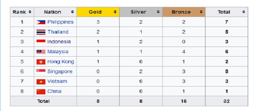Sort table by Nation column arrows
Screen dimensions: 257x111
72,12
